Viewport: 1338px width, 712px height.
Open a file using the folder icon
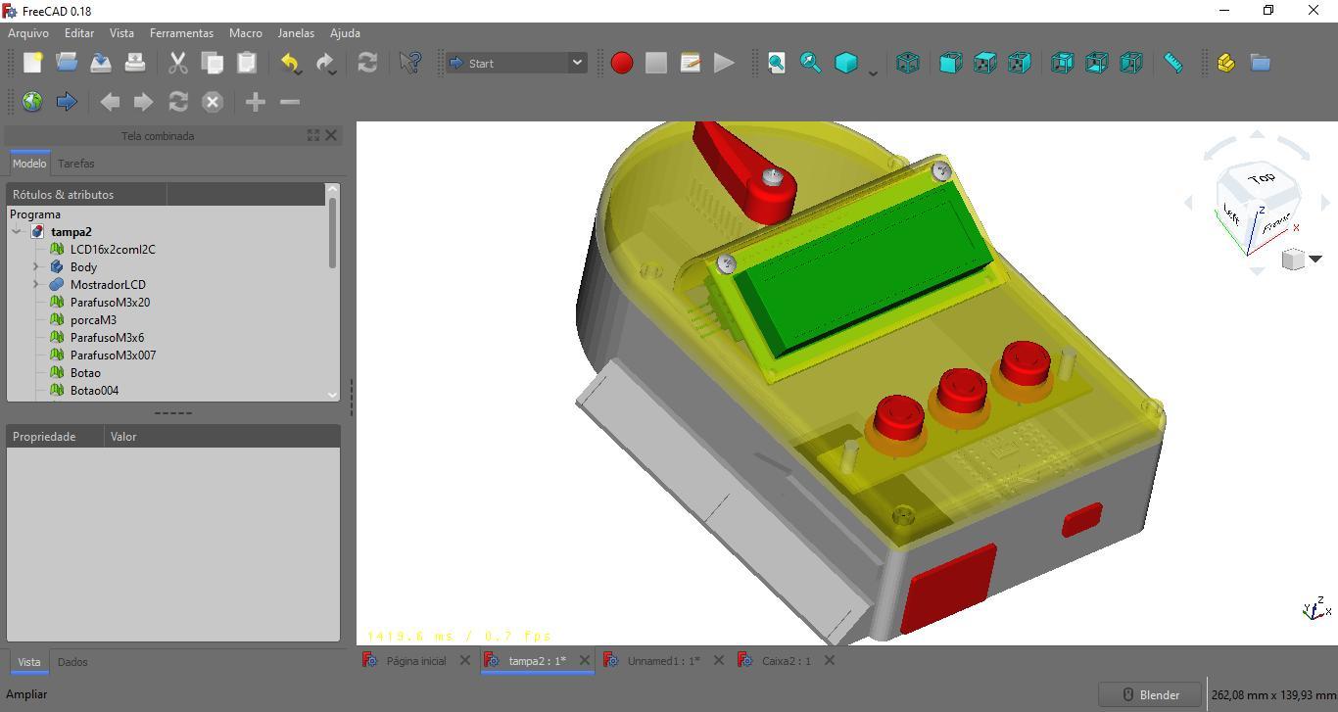67,63
